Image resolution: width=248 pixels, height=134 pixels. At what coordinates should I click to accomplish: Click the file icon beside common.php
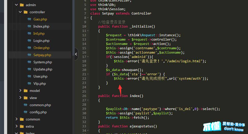tap(25, 105)
